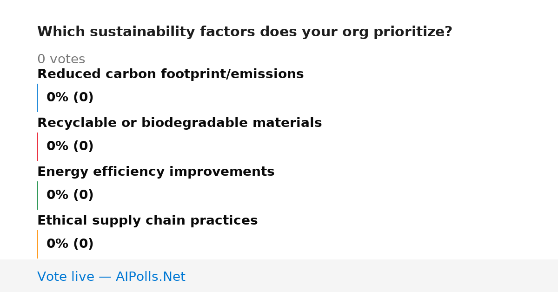Screen dimensions: 558x292
Task: Click 0% (0) result under carbon footprint
Action: [70, 98]
